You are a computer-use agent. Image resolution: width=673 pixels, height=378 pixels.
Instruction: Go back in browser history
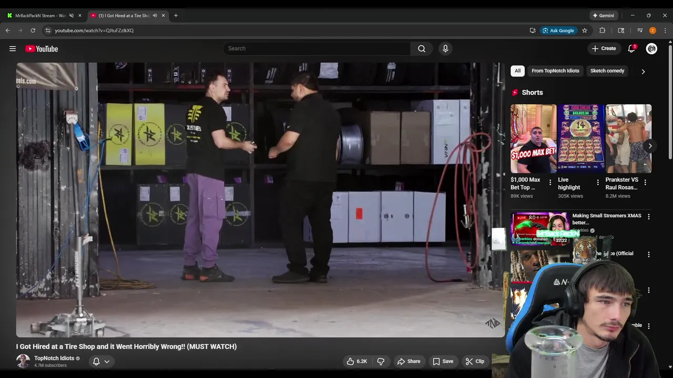tap(8, 30)
